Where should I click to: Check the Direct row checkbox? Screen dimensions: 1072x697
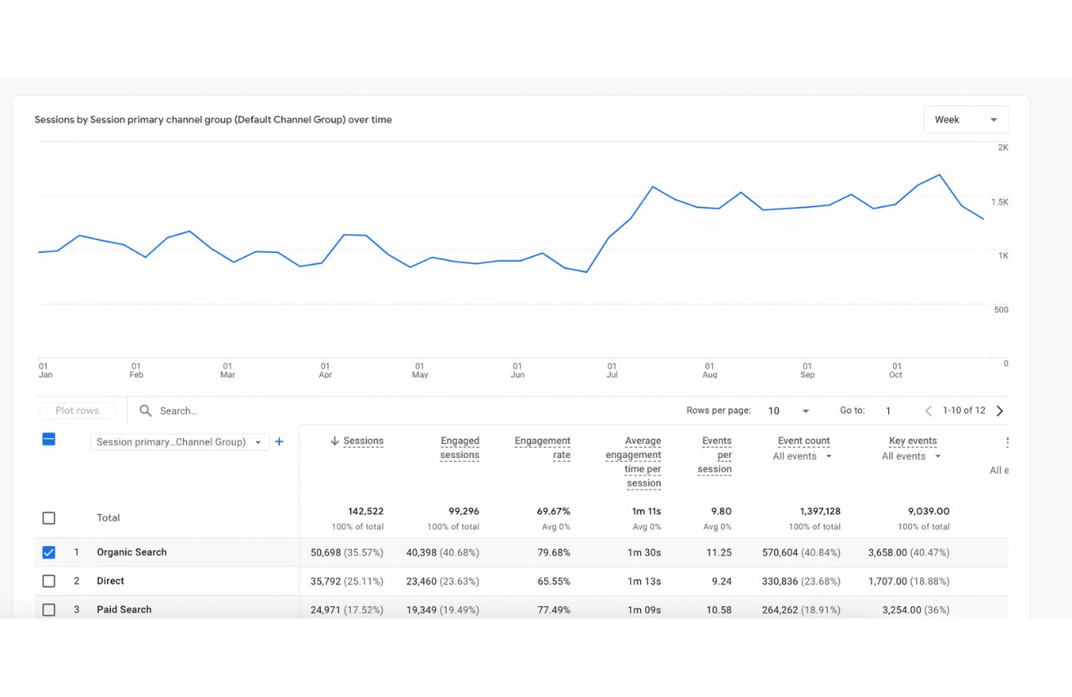pyautogui.click(x=49, y=581)
